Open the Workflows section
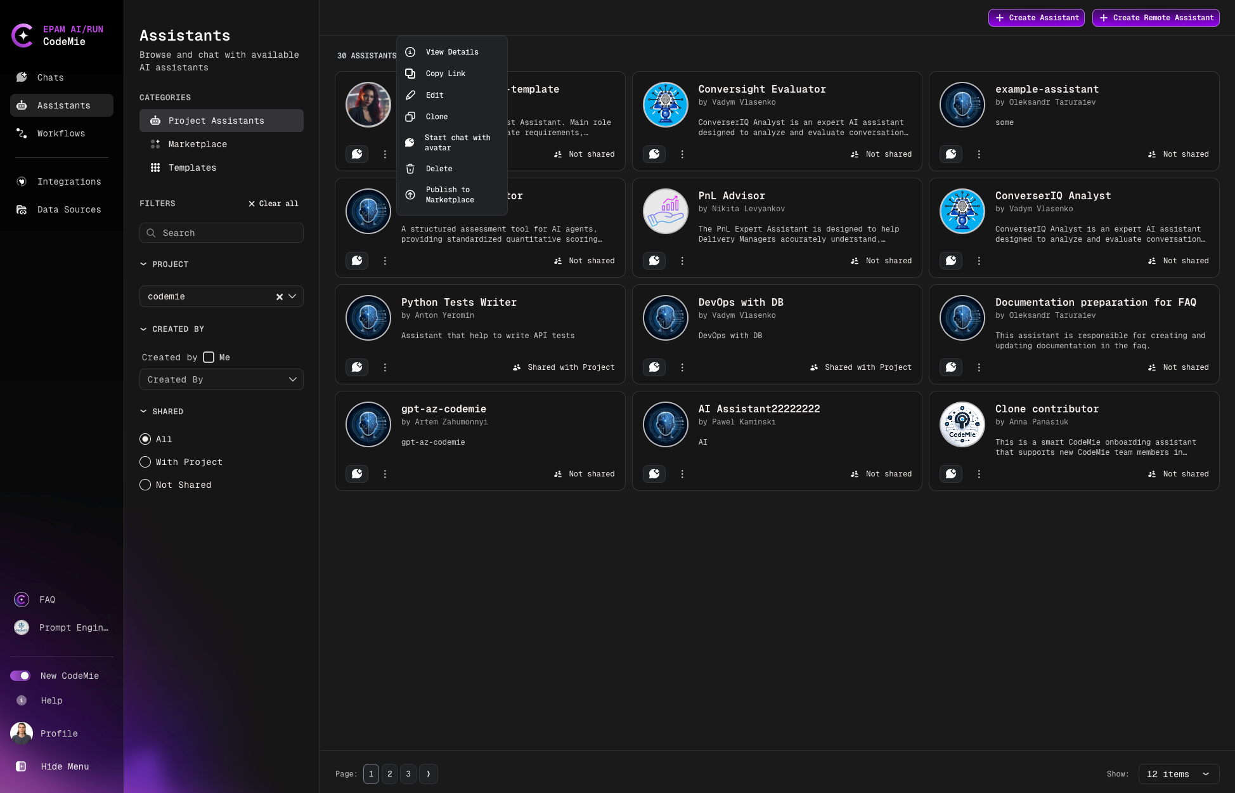 pos(61,133)
